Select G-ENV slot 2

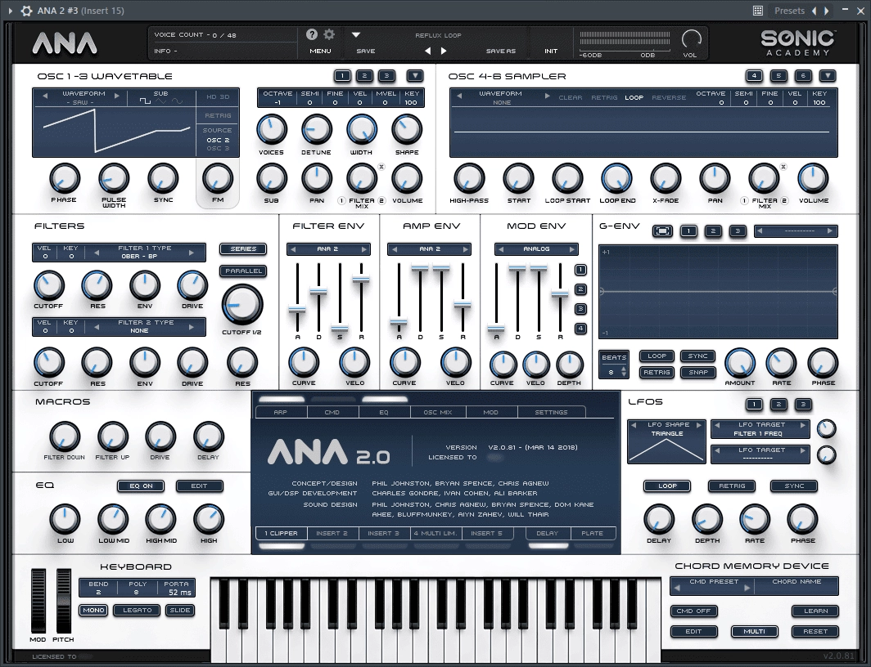point(713,231)
